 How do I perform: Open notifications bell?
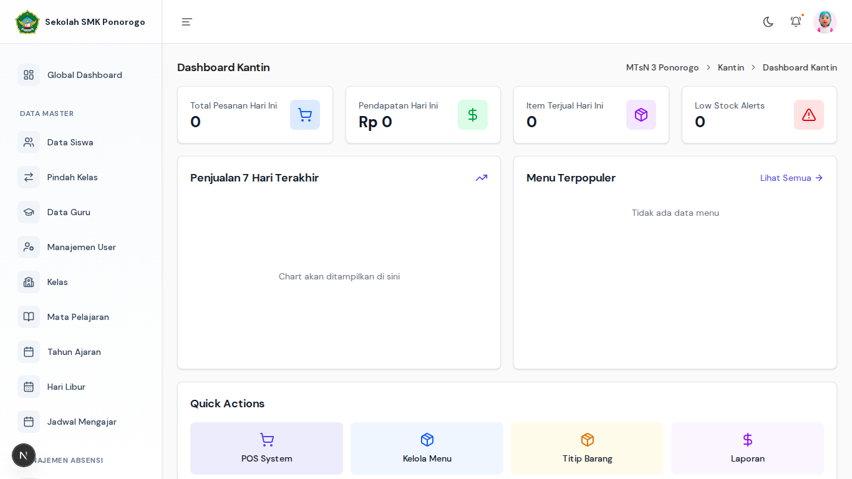tap(796, 22)
